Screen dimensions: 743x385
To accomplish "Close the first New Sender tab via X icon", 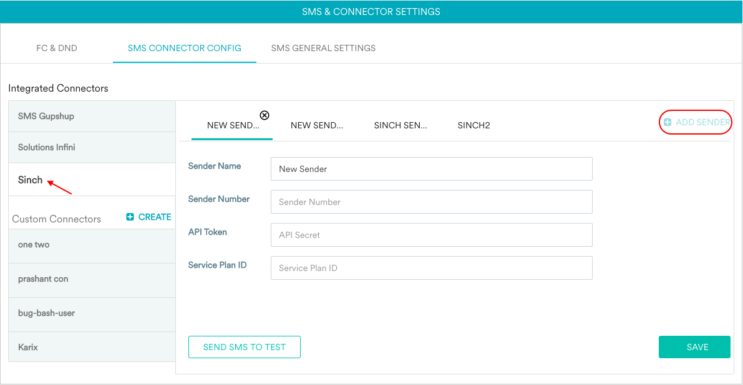I will click(265, 115).
